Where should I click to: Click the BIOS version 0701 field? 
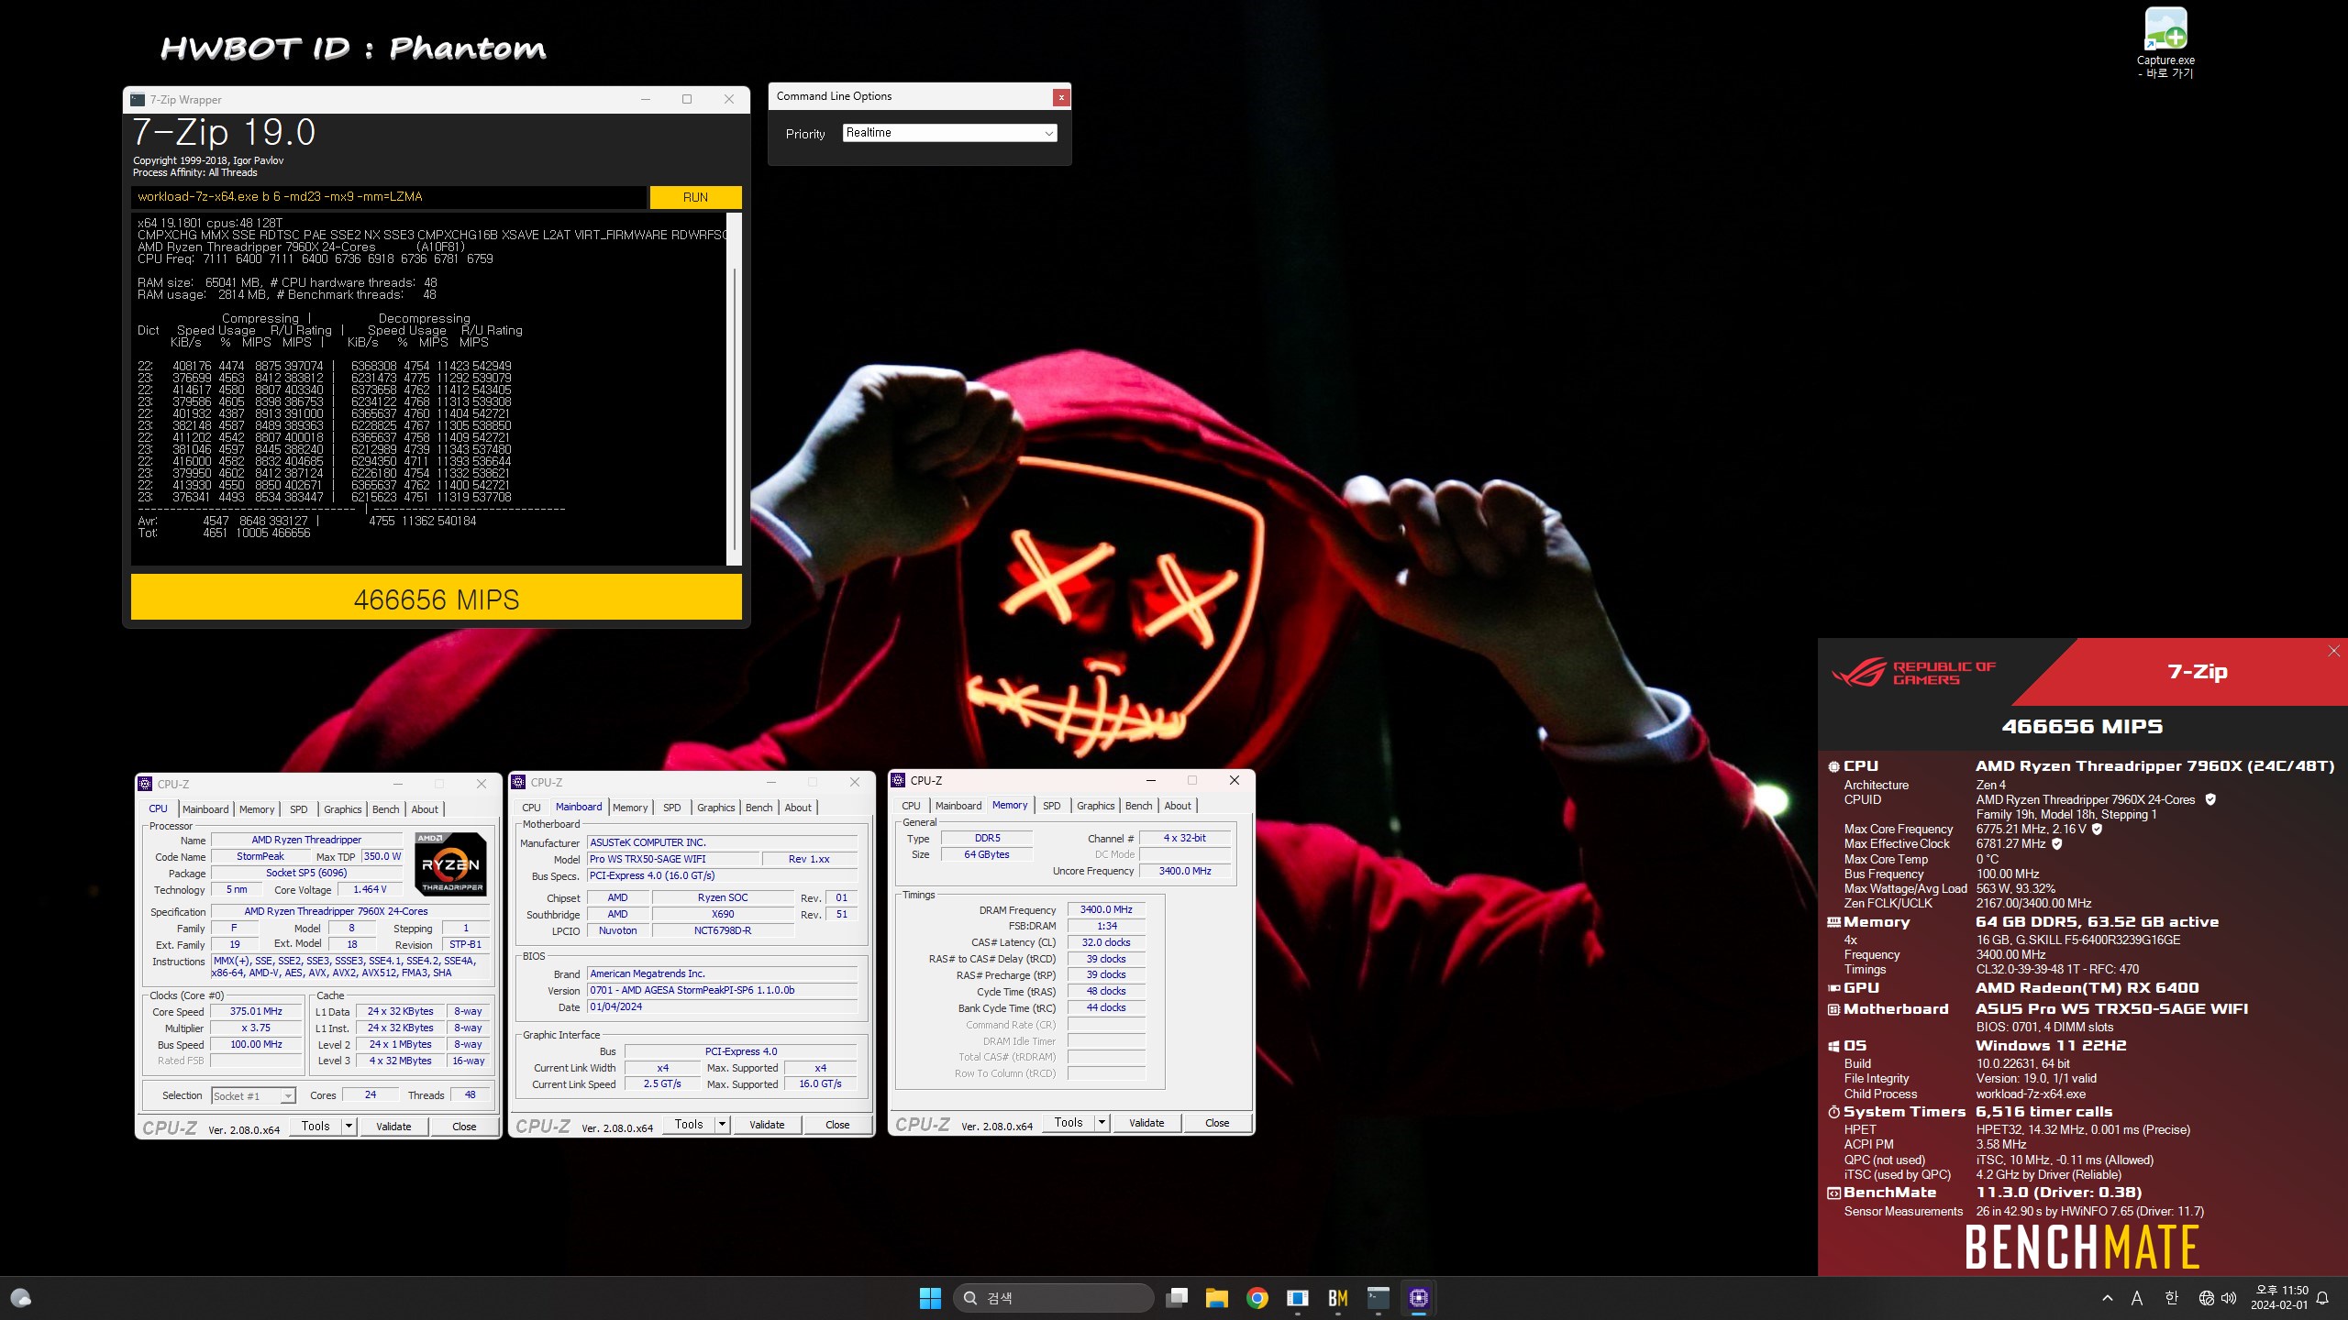pyautogui.click(x=723, y=991)
